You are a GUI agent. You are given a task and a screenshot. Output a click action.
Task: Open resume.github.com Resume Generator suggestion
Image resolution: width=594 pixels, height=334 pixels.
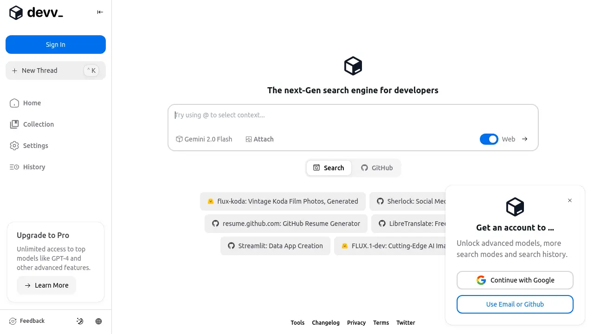pos(286,224)
